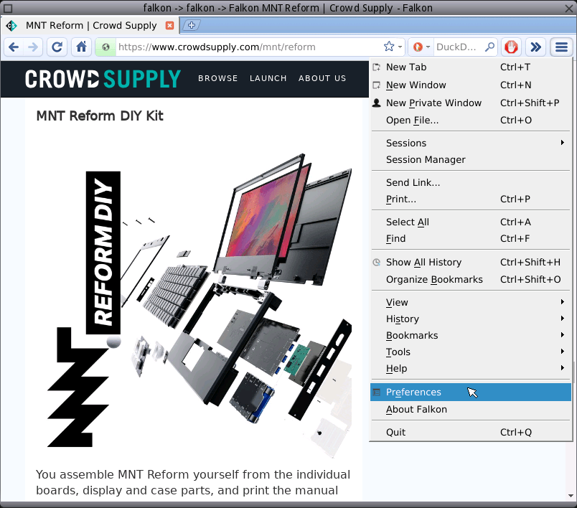Choose New Tab from menu
This screenshot has height=508, width=577.
point(471,67)
